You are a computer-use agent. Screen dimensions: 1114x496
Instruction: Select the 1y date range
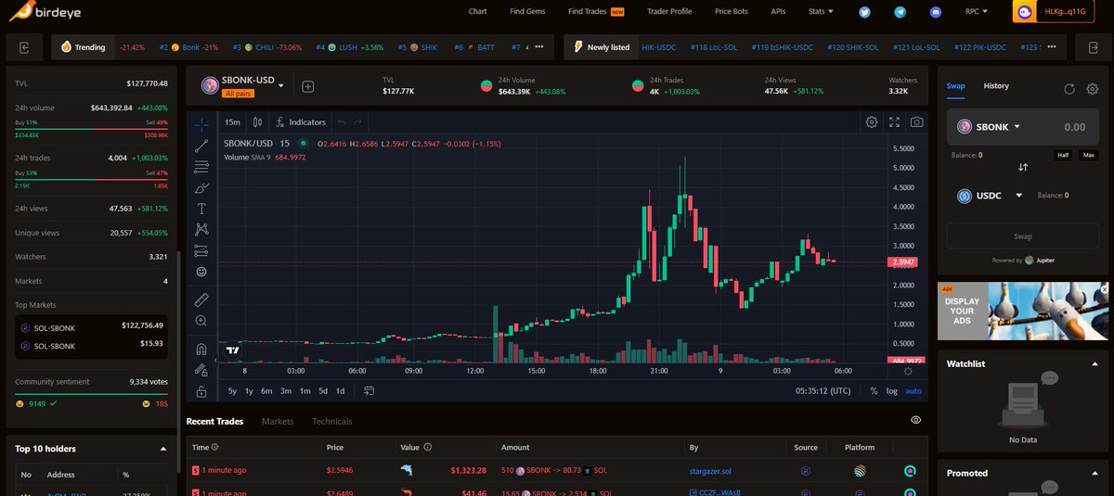tap(250, 391)
